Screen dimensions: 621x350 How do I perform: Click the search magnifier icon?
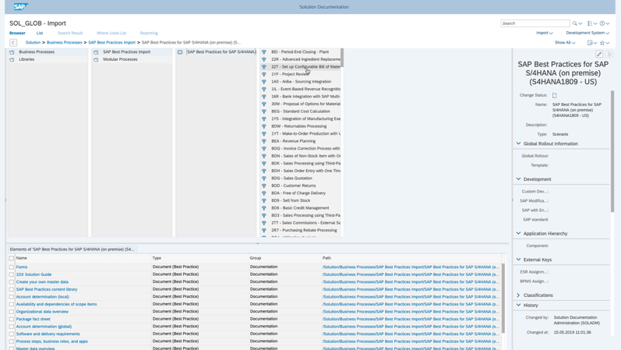575,23
